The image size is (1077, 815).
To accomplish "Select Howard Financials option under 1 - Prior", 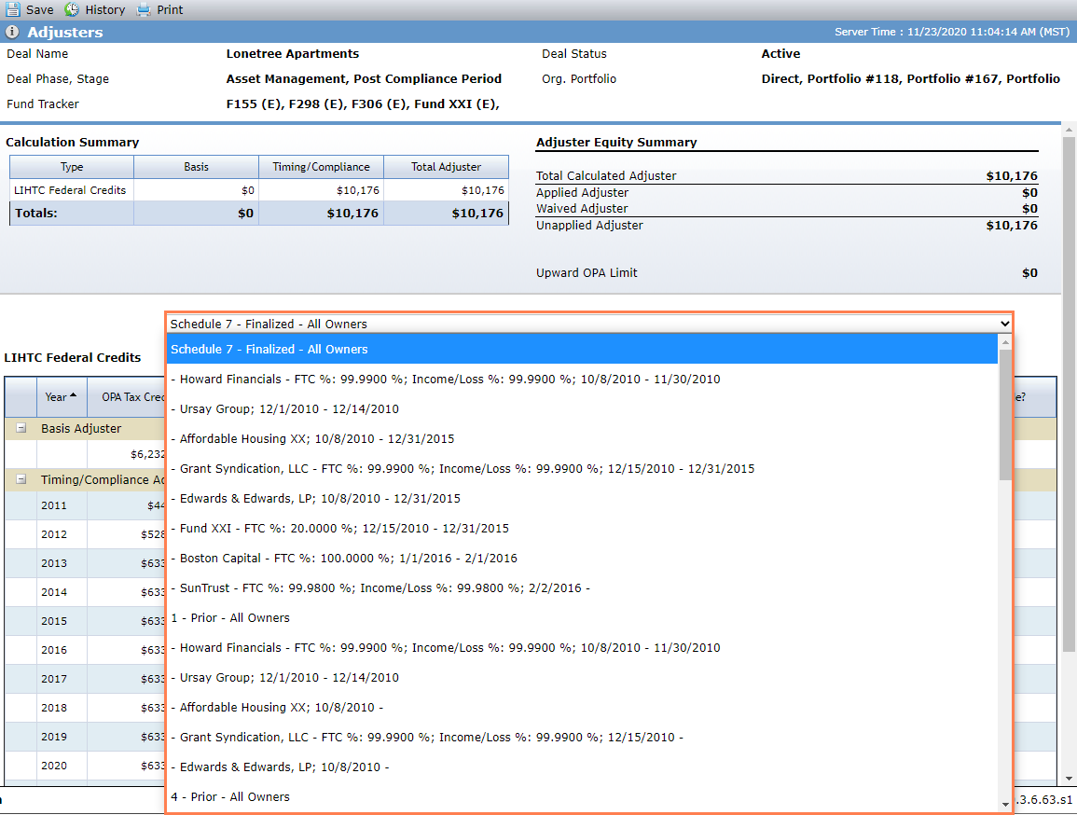I will tap(582, 647).
